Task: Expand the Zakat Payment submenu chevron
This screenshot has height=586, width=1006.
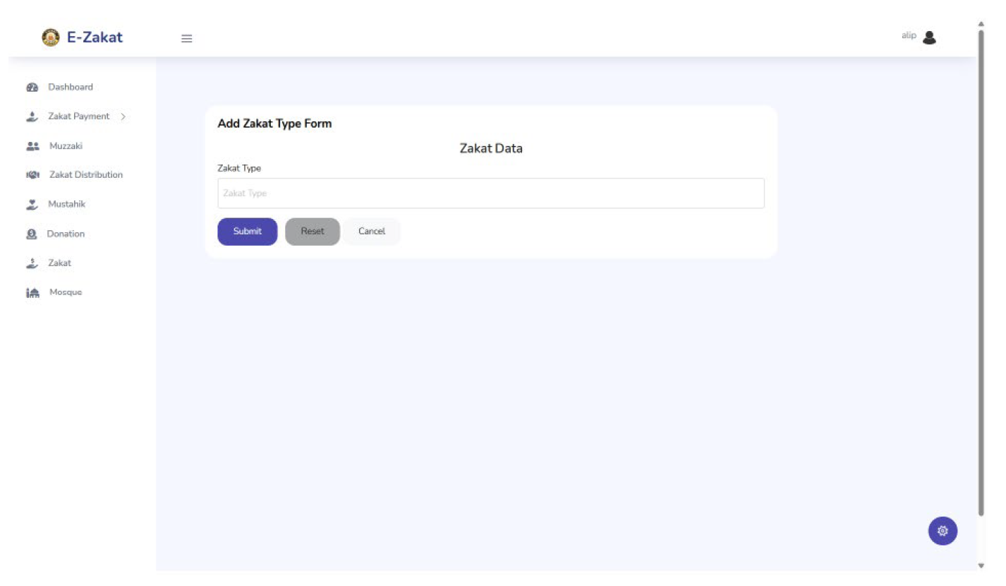Action: (123, 116)
